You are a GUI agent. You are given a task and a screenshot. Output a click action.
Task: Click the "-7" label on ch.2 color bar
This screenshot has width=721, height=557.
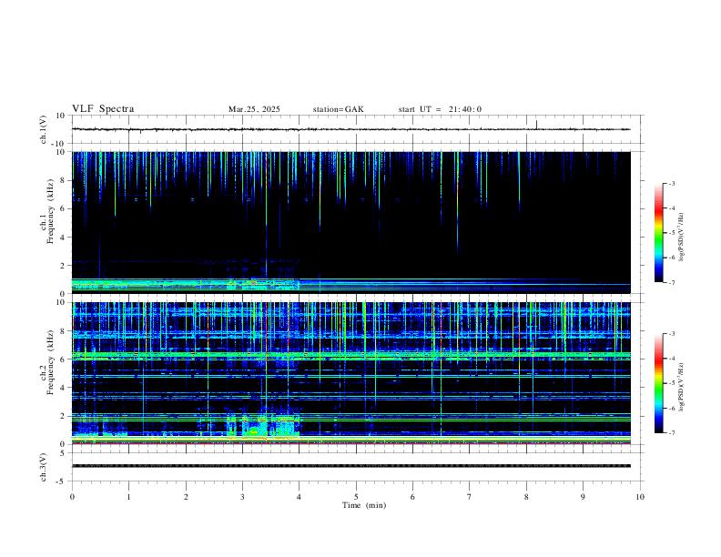coord(671,433)
